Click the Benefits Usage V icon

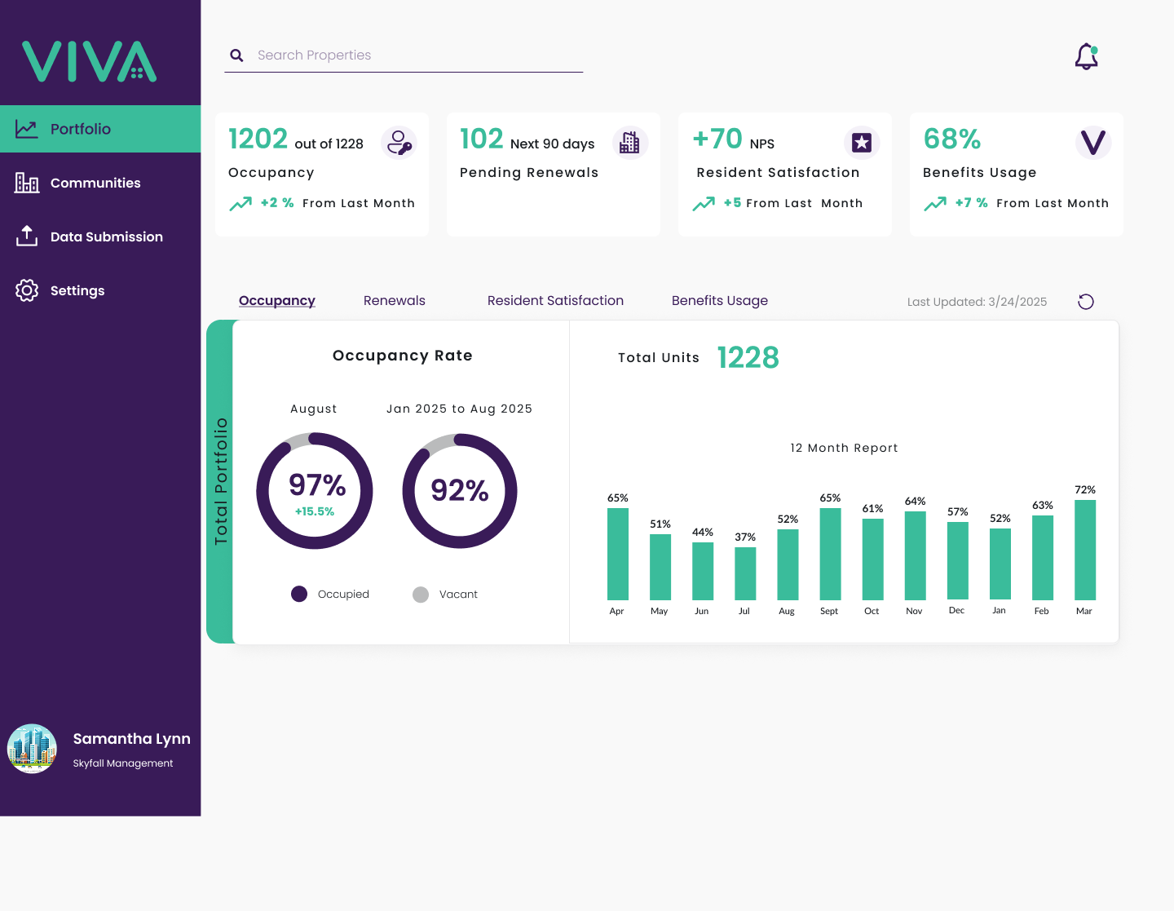coord(1093,143)
